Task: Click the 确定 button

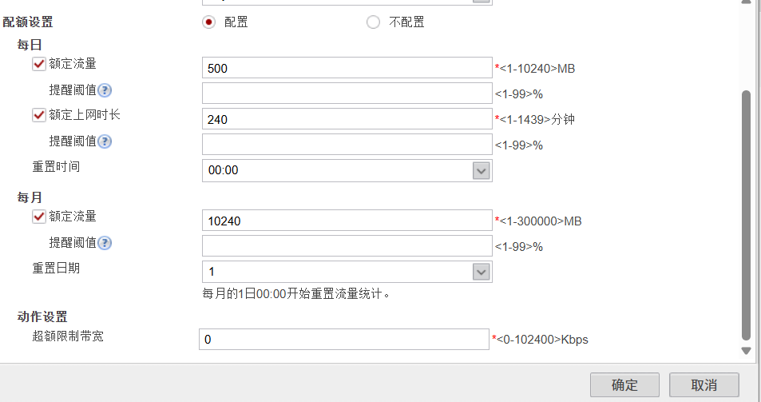Action: click(624, 385)
